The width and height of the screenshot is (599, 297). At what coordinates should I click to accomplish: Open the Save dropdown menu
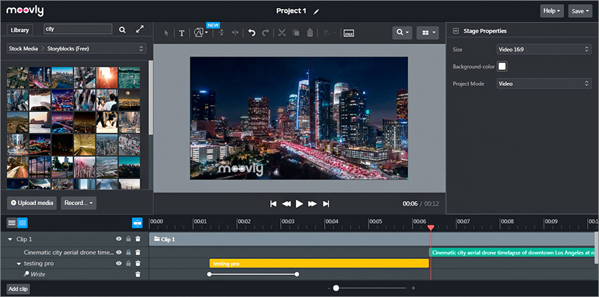(580, 11)
